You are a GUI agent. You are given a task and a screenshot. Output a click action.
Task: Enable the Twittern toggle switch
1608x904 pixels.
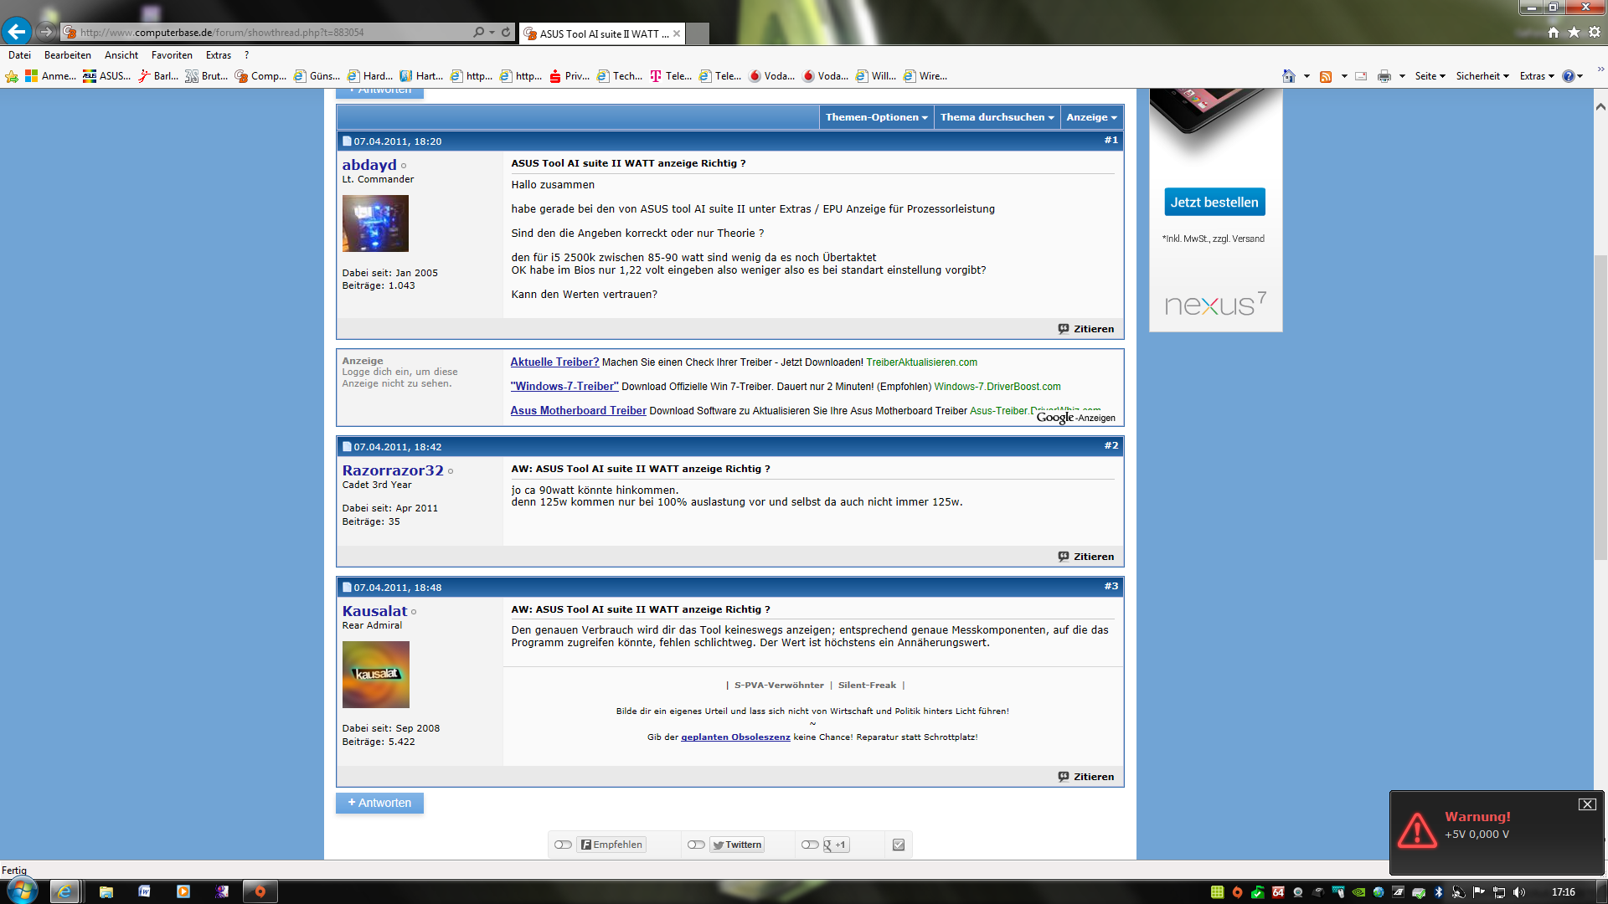pos(696,845)
